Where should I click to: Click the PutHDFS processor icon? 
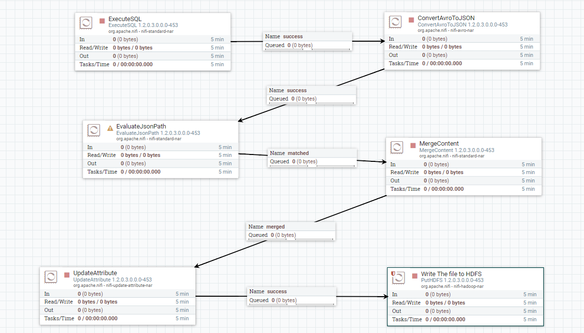399,278
